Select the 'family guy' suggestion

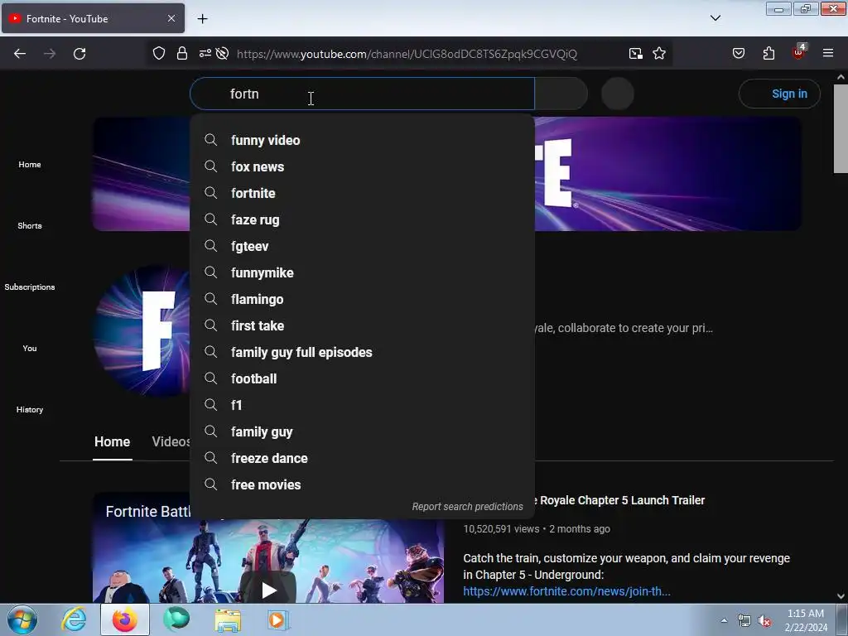point(363,431)
